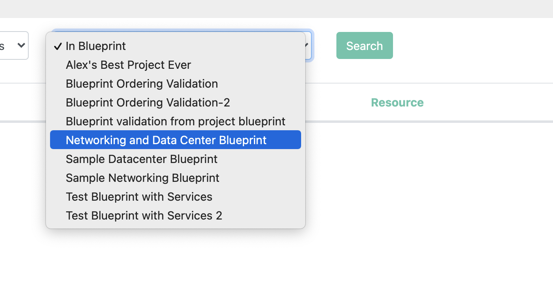Select "Networking and Data Center Blueprint" option
This screenshot has height=308, width=553.
click(x=166, y=140)
